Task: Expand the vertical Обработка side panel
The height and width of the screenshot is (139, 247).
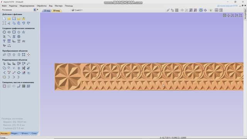Action: click(245, 14)
